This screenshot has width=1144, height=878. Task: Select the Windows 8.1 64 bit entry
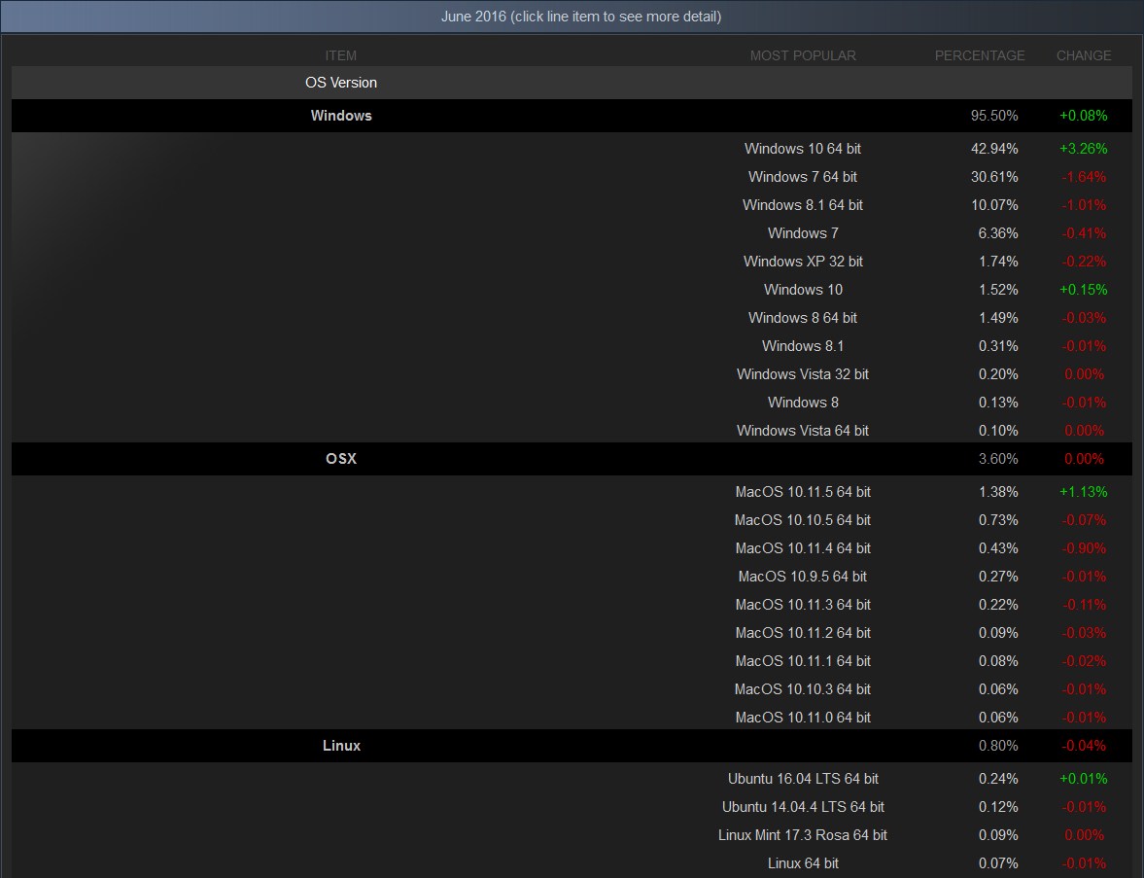tap(803, 205)
